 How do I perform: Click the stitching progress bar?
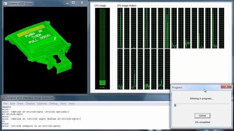[x=201, y=105]
